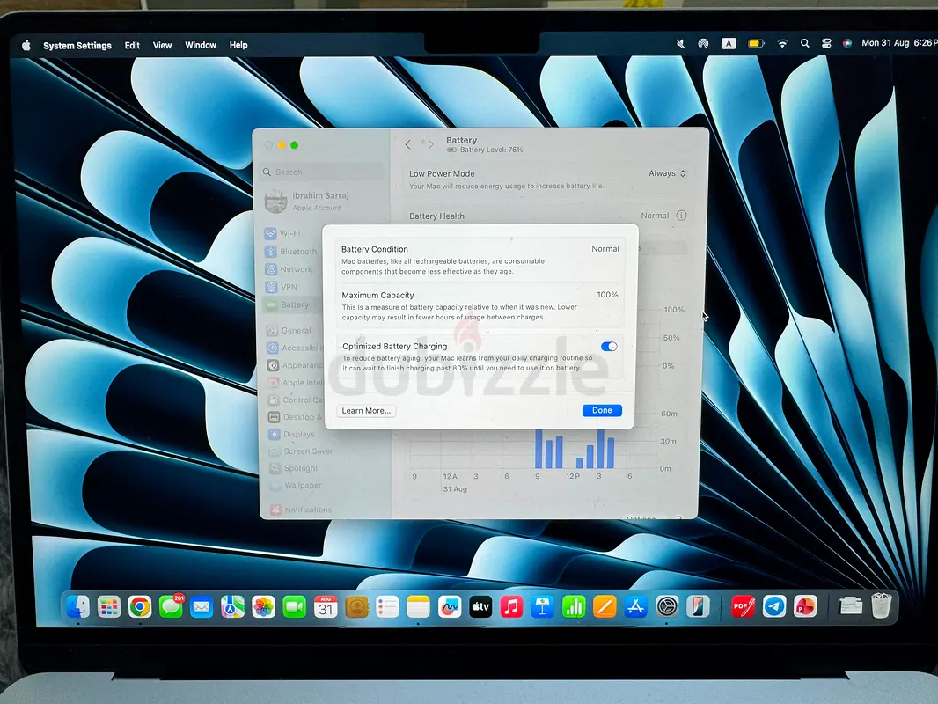The image size is (938, 704).
Task: Open Low Power Mode Always dropdown
Action: point(667,173)
